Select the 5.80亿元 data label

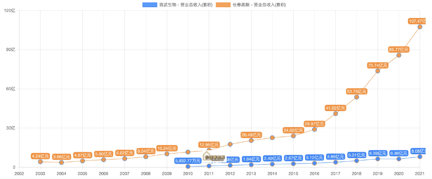103,154
